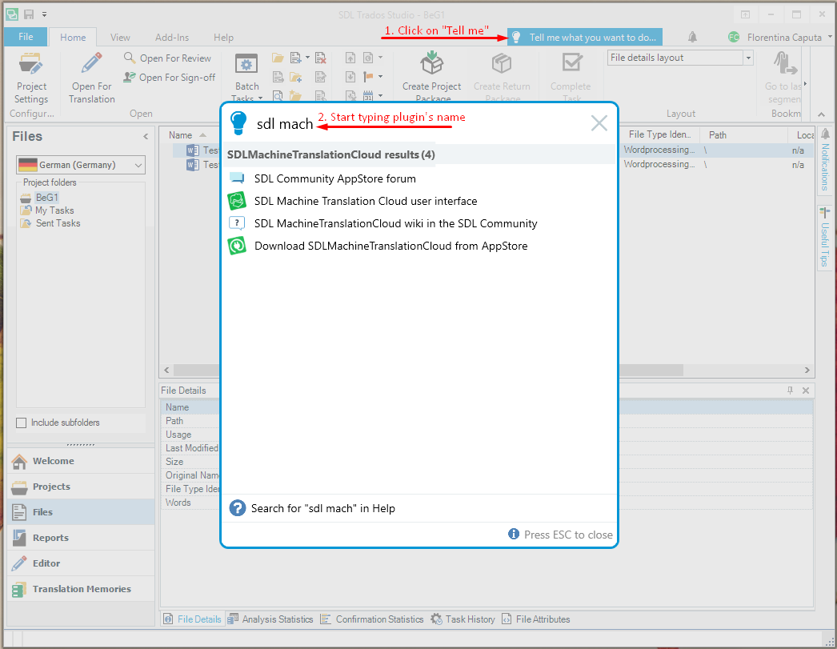Open SDL Machine Translation Cloud user interface
This screenshot has height=649, width=837.
366,201
